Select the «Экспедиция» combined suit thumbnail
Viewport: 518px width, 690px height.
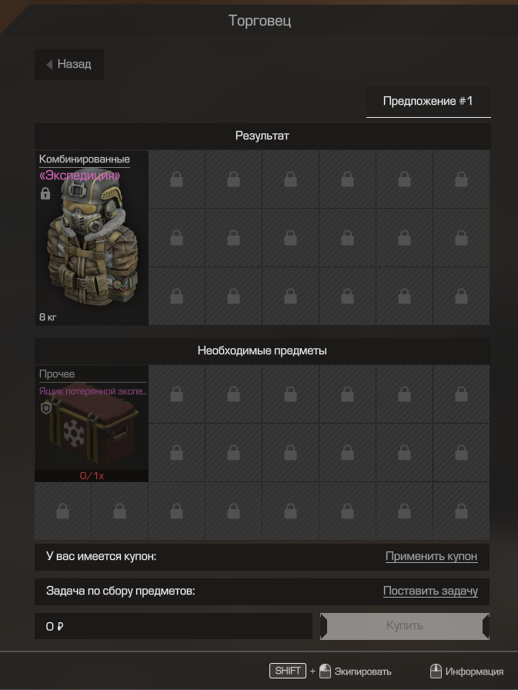pyautogui.click(x=92, y=238)
